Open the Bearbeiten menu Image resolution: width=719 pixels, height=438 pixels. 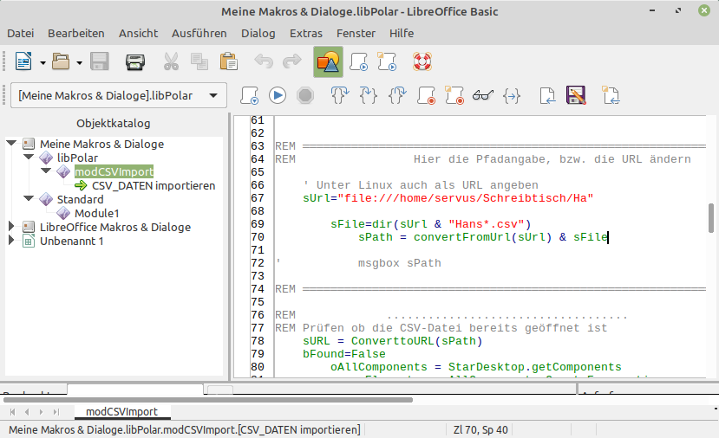(76, 34)
